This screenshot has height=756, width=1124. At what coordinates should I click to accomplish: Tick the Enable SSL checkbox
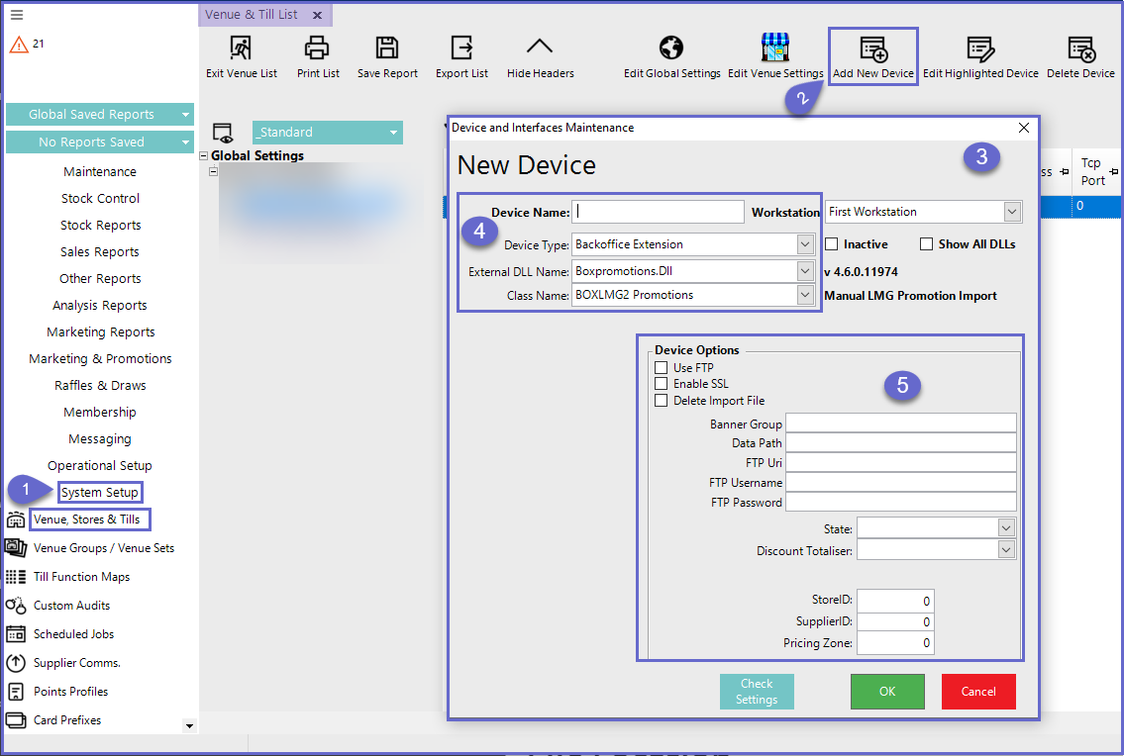(662, 384)
